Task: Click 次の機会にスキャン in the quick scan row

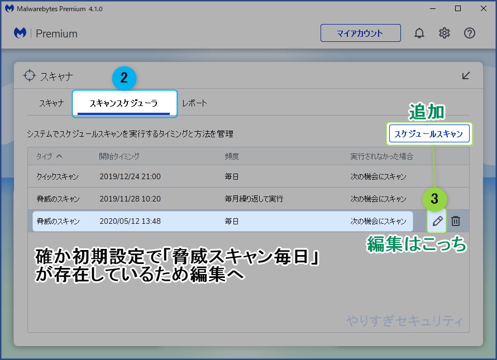Action: pyautogui.click(x=378, y=176)
